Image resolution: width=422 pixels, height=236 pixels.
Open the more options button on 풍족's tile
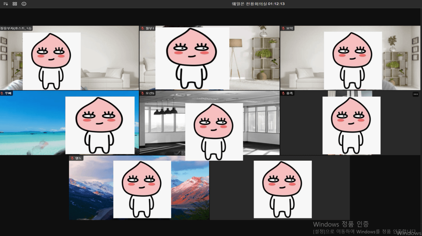point(416,95)
